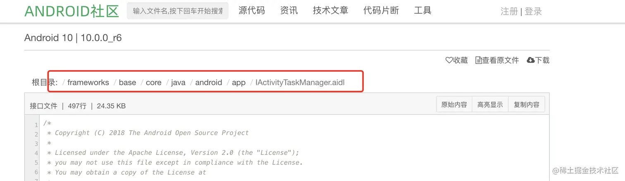Viewport: 625px width, 181px height.
Task: Jump to the app breadcrumb folder
Action: (x=239, y=82)
